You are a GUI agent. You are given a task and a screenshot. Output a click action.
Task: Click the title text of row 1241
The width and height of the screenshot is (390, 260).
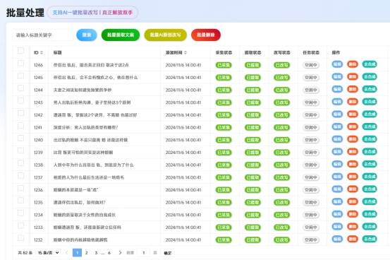(x=85, y=127)
